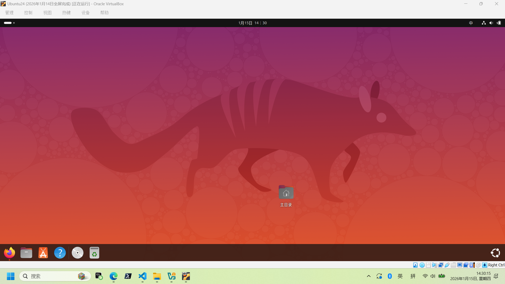This screenshot has width=505, height=284.
Task: Click the audio status icon in VirtualBox status bar
Action: click(x=435, y=265)
